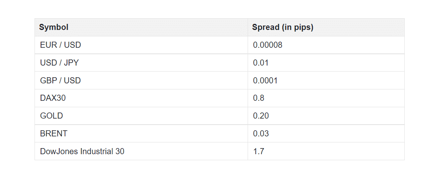The width and height of the screenshot is (423, 174).
Task: Click the 0.0001 spread value
Action: pos(265,81)
